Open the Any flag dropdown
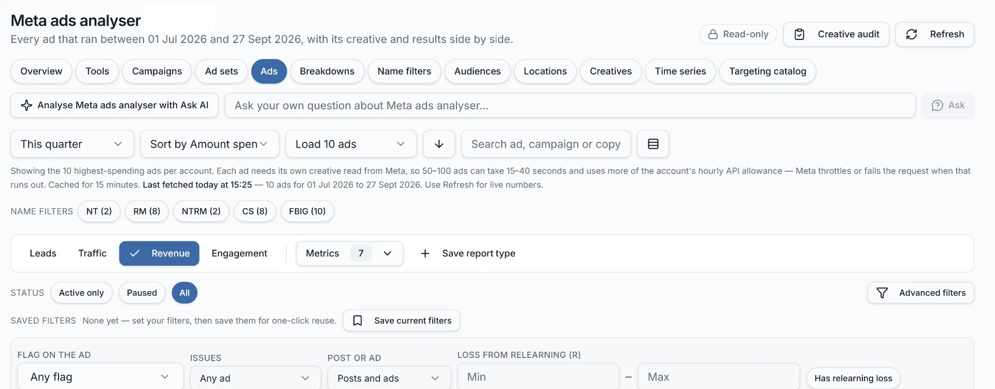 pos(101,377)
